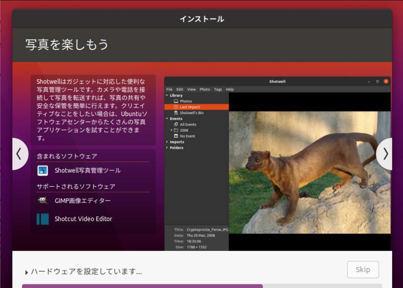This screenshot has width=403, height=288.
Task: Click the fossa photo in Shotwell
Action: tap(310, 173)
